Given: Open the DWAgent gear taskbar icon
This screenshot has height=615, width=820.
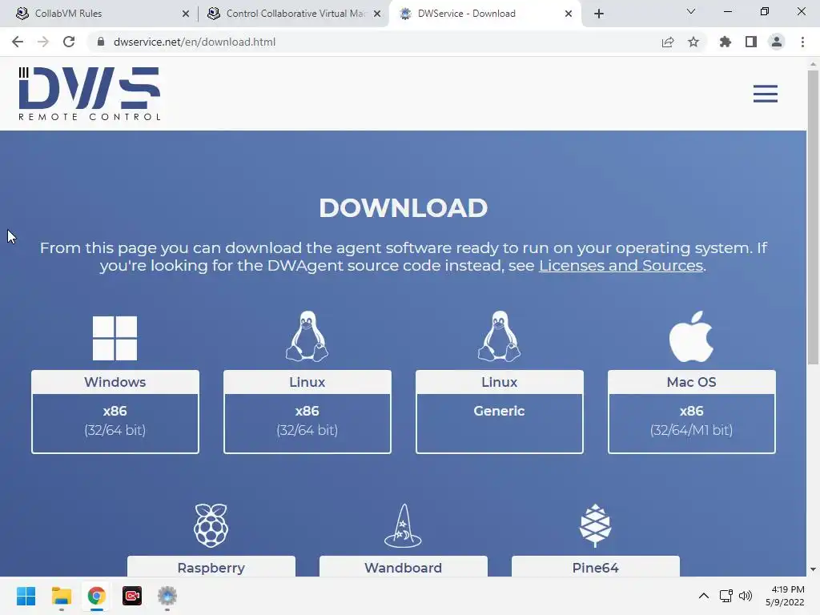Looking at the screenshot, I should point(167,596).
